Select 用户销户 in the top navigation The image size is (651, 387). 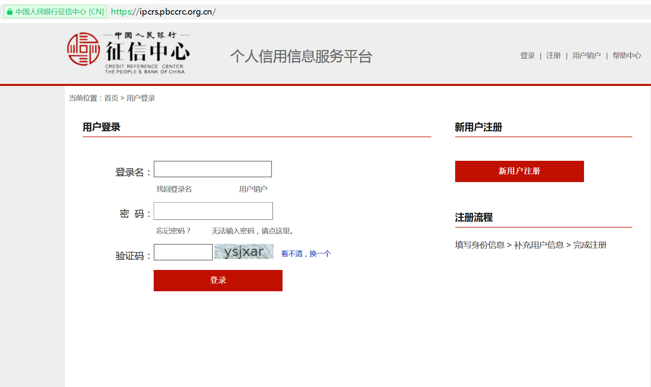(586, 56)
